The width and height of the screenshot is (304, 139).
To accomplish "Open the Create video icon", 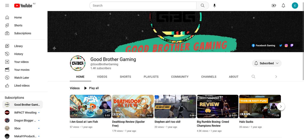I will 274,6.
